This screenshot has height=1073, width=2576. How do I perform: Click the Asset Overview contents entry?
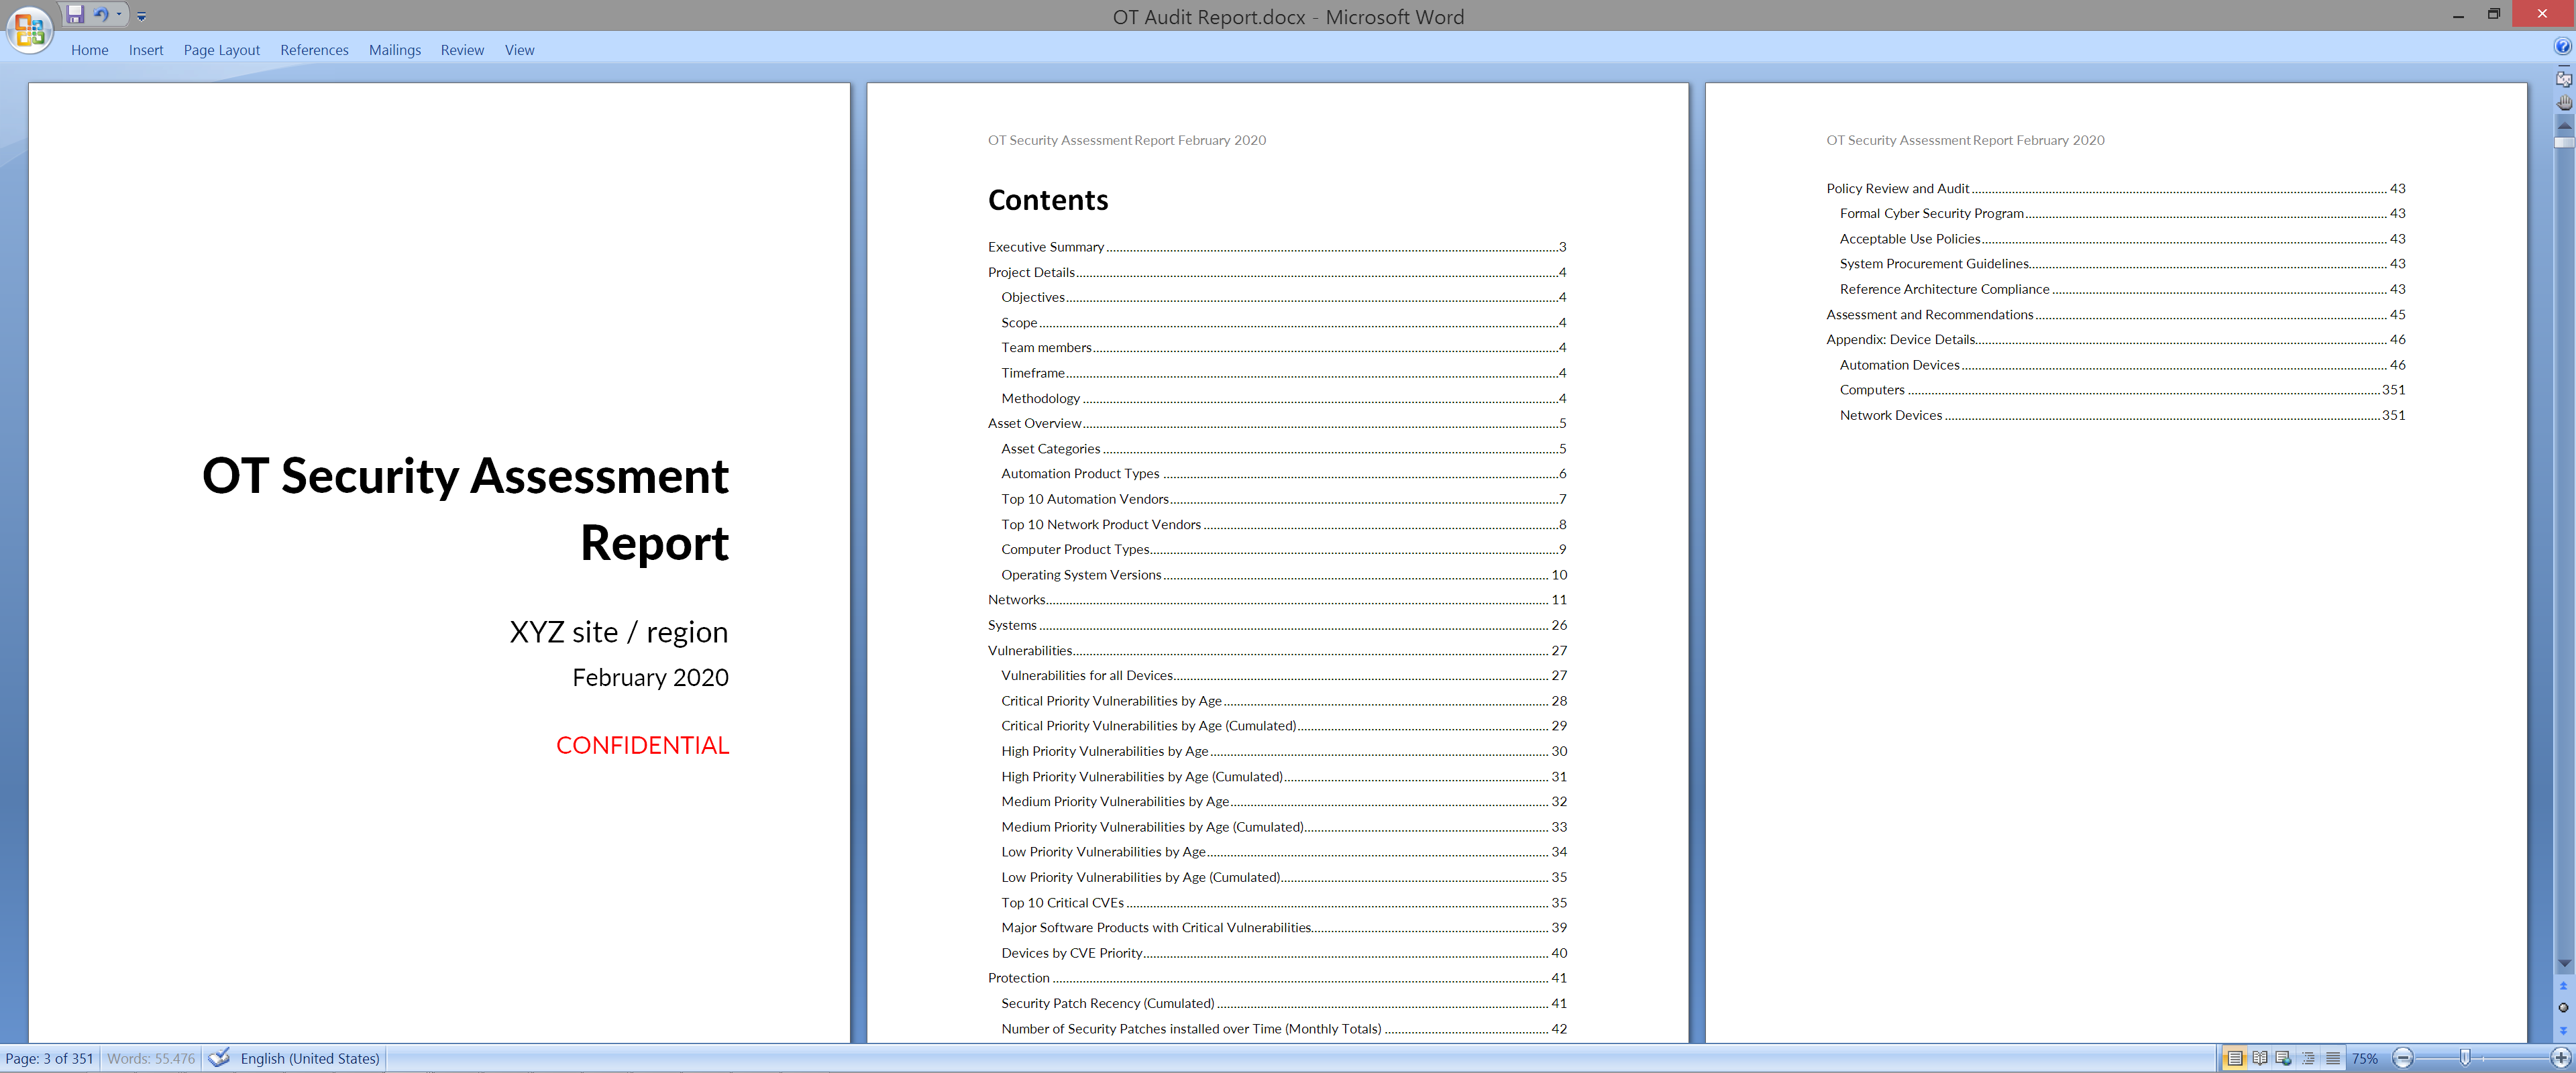(x=1277, y=423)
